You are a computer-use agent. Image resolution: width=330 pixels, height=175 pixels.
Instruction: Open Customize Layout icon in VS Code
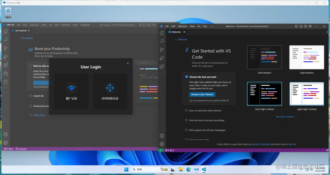[x=310, y=26]
